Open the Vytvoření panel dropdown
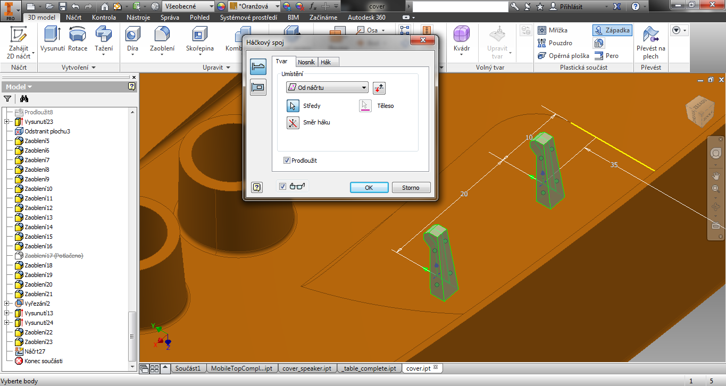The width and height of the screenshot is (726, 386). 78,68
